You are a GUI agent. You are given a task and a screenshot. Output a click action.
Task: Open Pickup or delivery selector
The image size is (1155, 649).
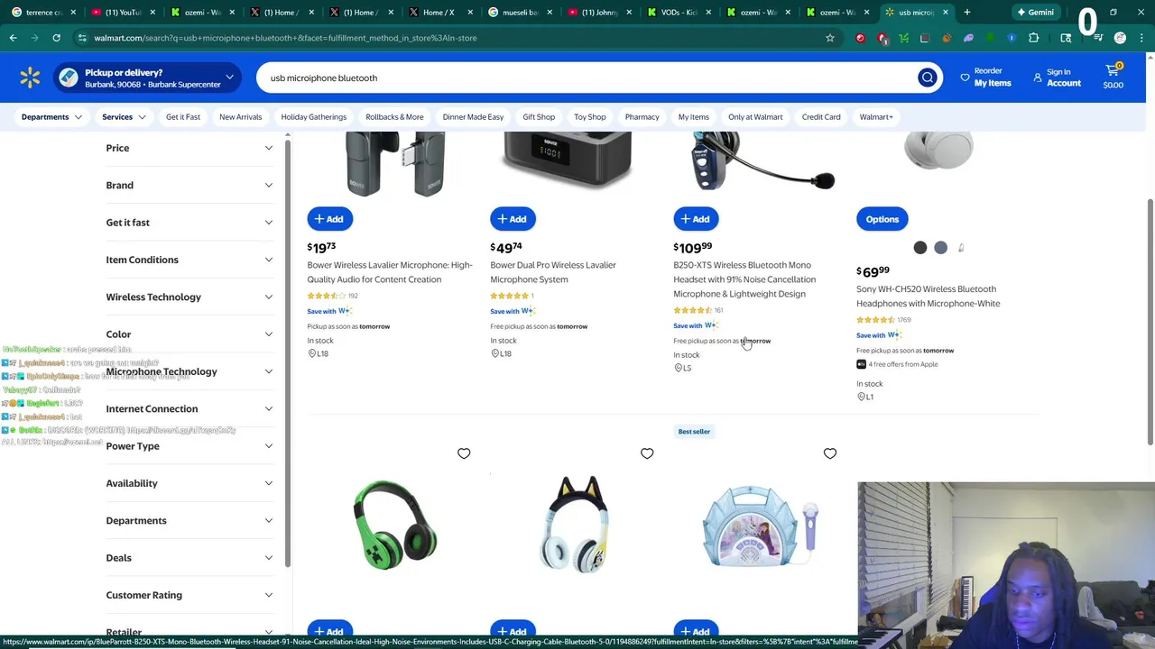[x=146, y=78]
